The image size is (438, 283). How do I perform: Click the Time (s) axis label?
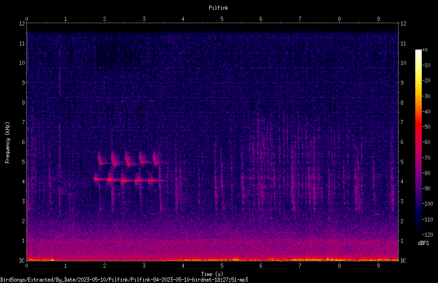(x=212, y=274)
